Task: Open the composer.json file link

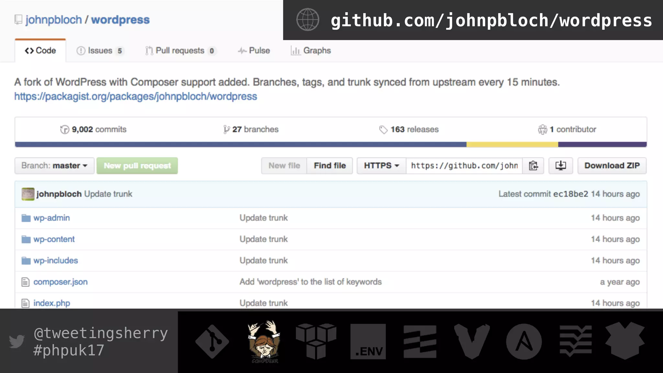Action: [61, 282]
